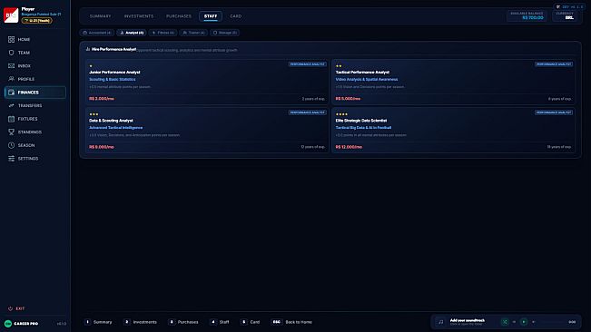
Task: Click the music note soundtrack icon
Action: [x=440, y=322]
